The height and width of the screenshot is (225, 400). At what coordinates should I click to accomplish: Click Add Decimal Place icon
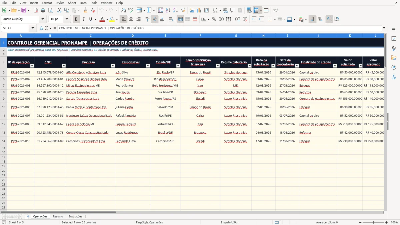[x=238, y=19]
